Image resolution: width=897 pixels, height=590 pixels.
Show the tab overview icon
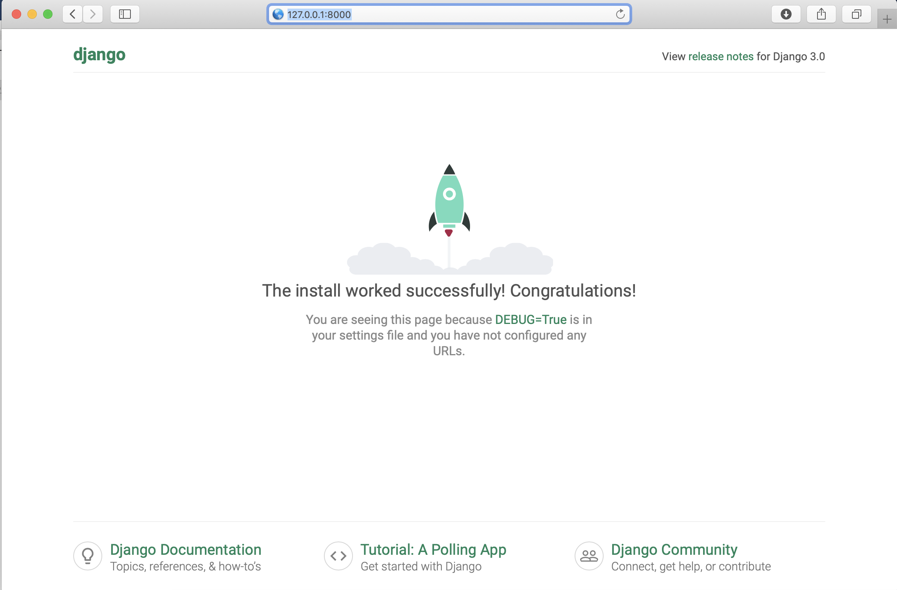coord(856,14)
